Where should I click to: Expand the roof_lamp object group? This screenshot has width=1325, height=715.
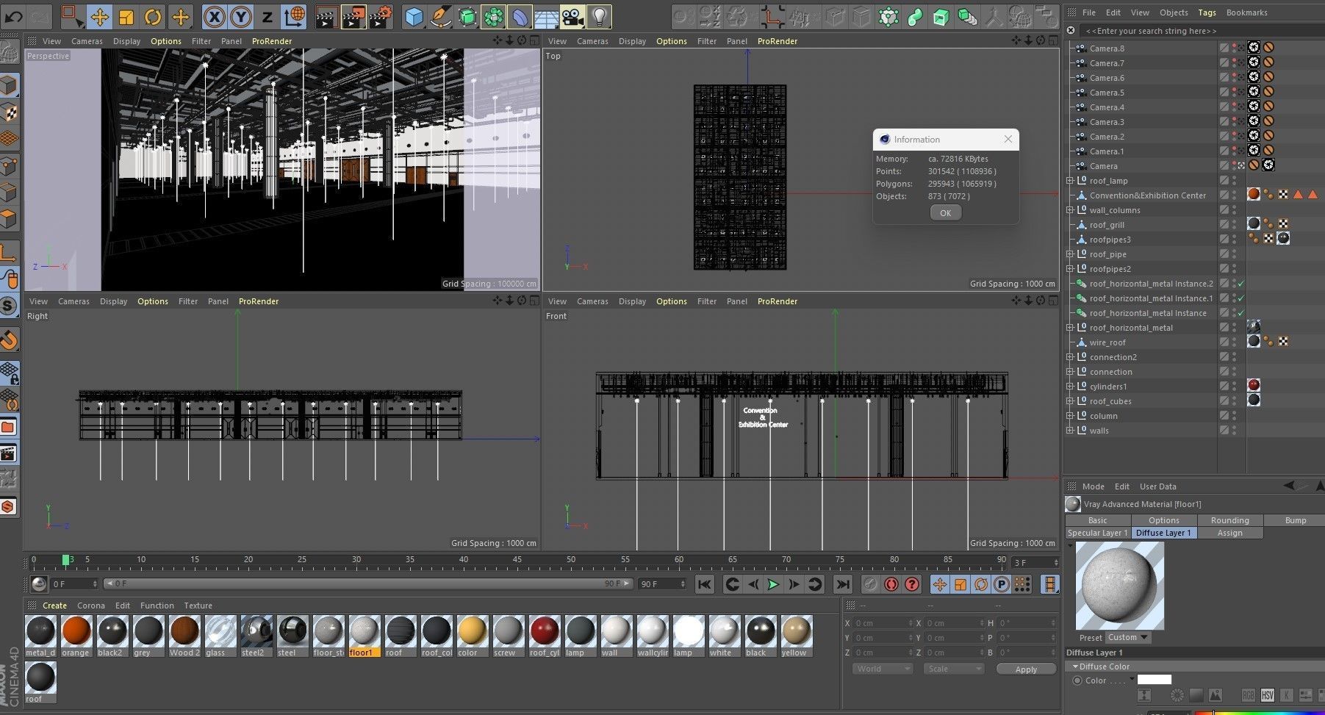[1070, 181]
